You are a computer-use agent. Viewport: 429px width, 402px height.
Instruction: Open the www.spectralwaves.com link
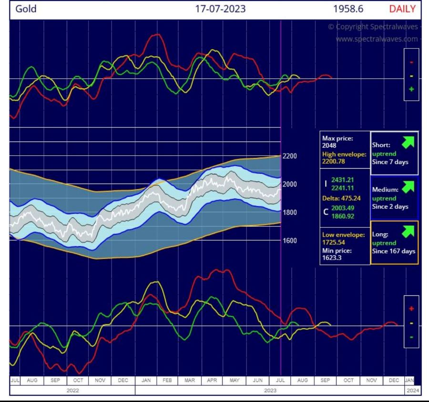pos(377,39)
